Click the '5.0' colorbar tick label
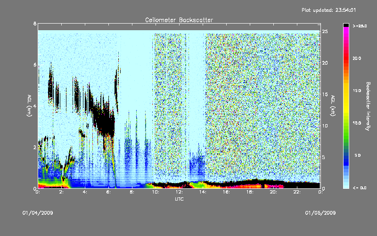Image resolution: width=377 pixels, height=236 pixels. 358,155
